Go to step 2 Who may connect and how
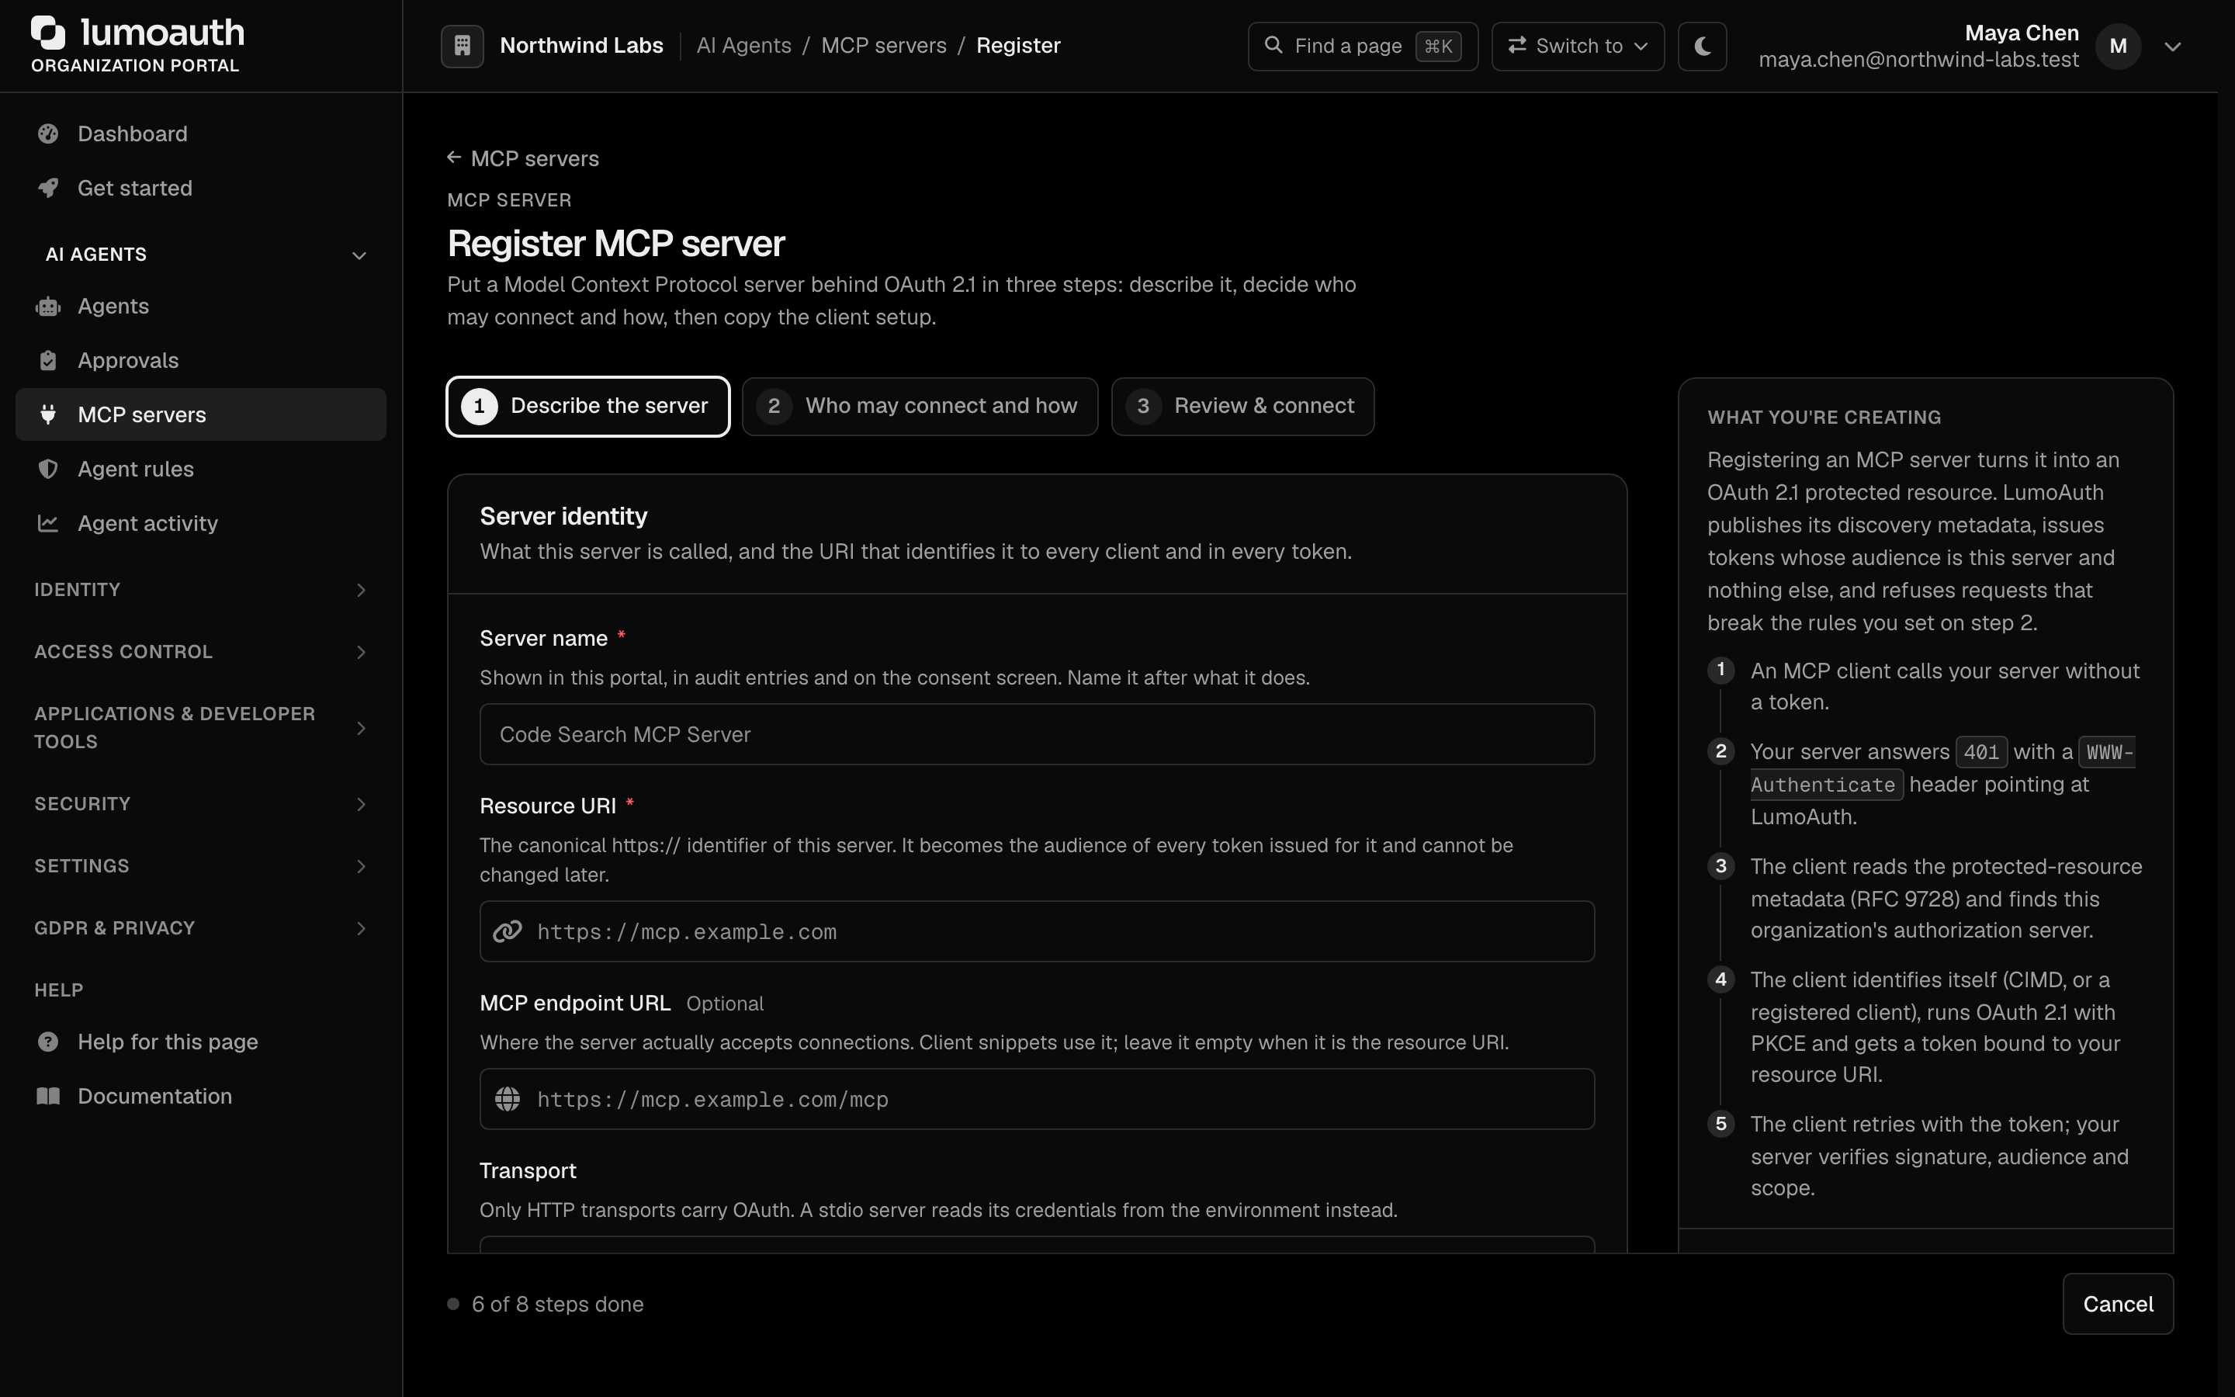2235x1397 pixels. point(920,407)
